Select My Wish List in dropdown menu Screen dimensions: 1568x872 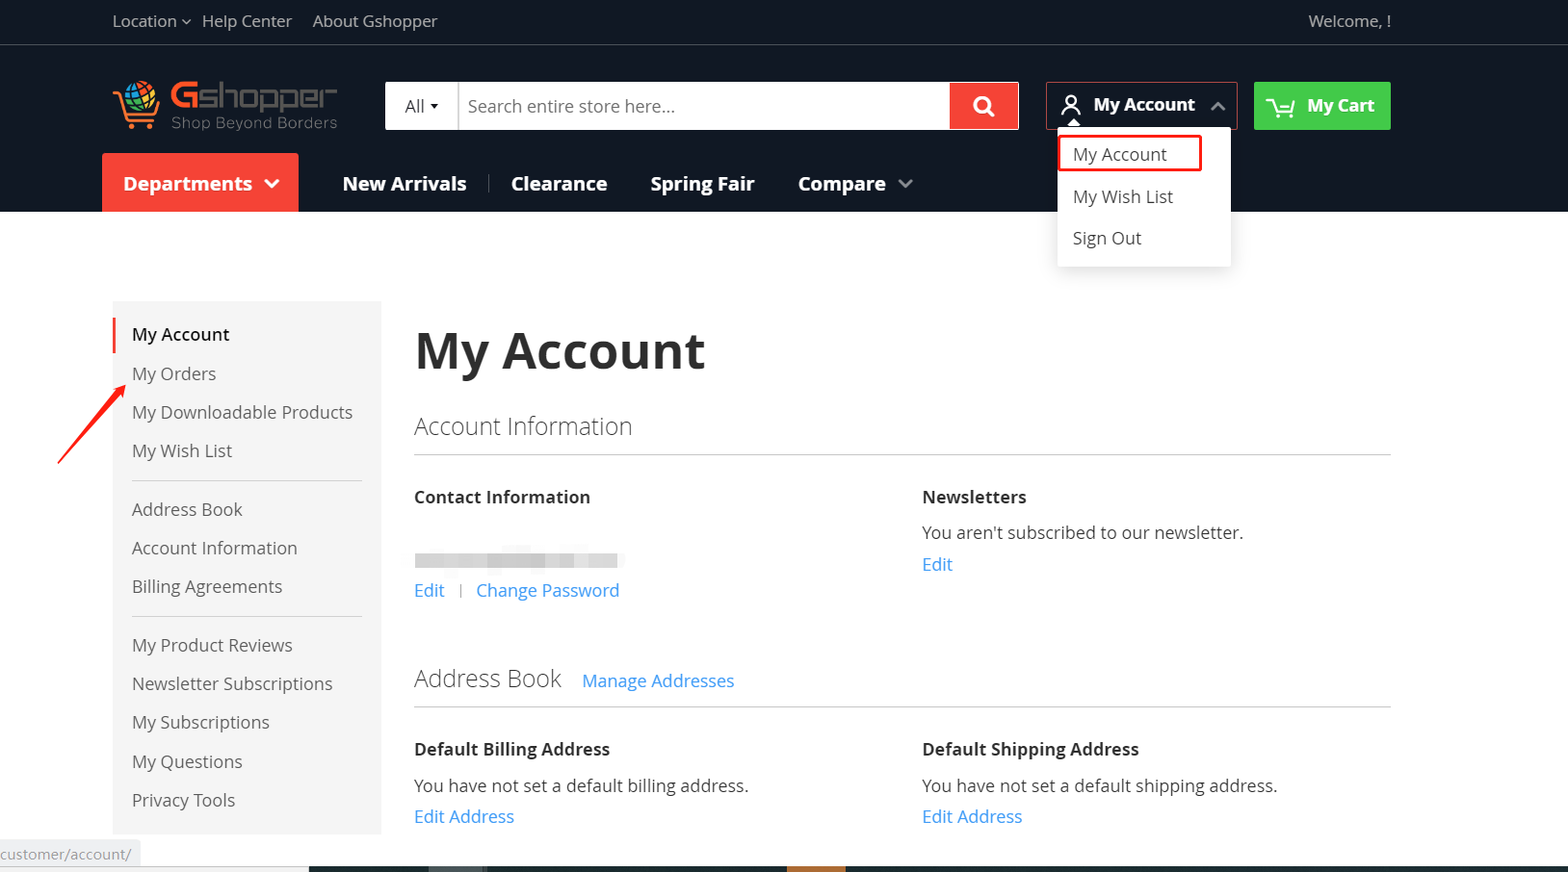click(1122, 196)
